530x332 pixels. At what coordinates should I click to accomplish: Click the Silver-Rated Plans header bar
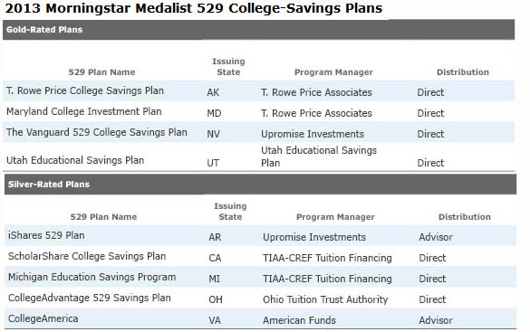click(x=260, y=185)
